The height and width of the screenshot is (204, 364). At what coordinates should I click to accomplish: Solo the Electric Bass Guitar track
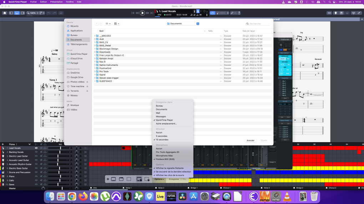[45, 168]
